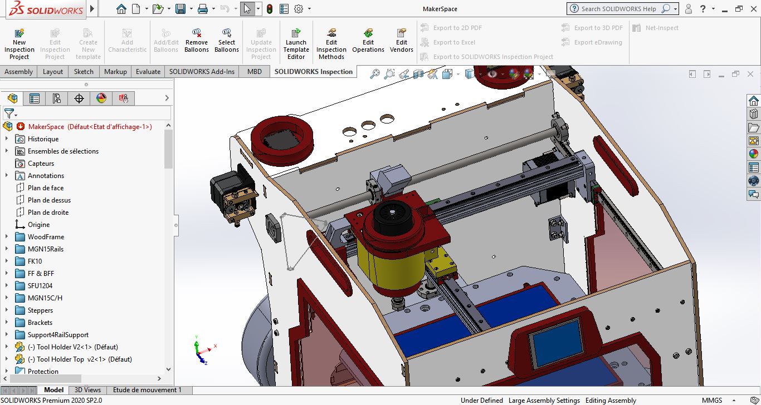Open the PropertyManager panel tab
This screenshot has width=761, height=405.
point(35,98)
